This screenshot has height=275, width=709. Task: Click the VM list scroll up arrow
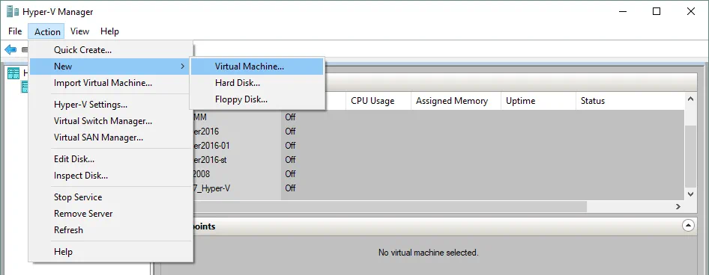690,99
